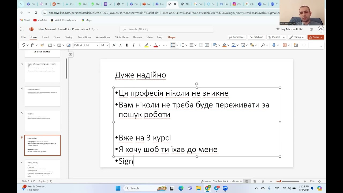Apply the yellow text highlight color
Viewport: 343px width, 193px height.
coord(147,45)
